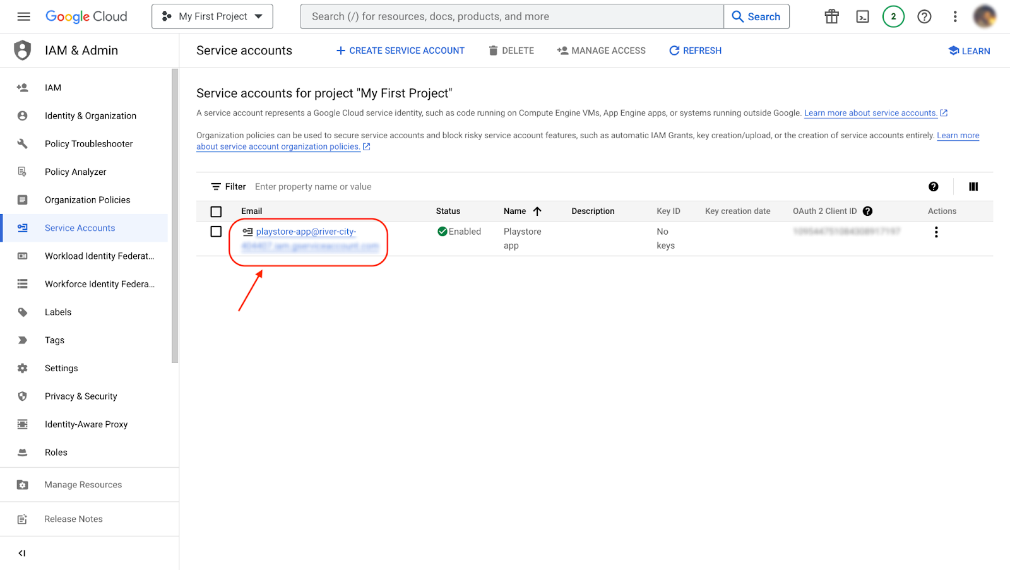Check the playstore-app service account row checkbox
This screenshot has width=1010, height=570.
(x=216, y=232)
